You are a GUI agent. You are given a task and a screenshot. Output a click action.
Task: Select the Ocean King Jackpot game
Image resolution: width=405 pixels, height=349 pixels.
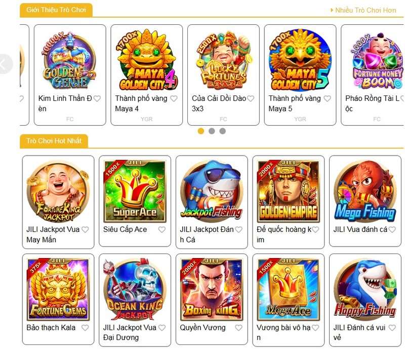coord(135,289)
